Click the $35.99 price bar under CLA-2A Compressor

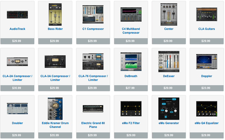pyautogui.click(x=17, y=88)
